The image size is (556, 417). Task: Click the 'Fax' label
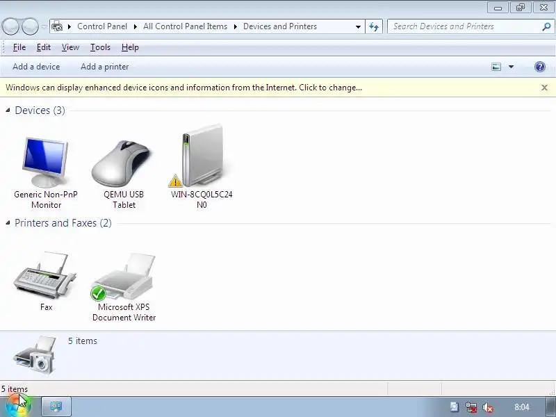[46, 307]
